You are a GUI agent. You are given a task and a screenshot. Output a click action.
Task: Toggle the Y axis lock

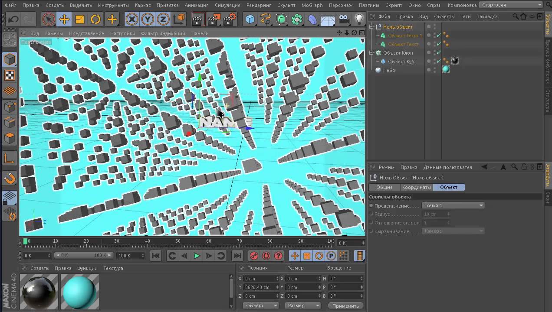click(x=148, y=19)
